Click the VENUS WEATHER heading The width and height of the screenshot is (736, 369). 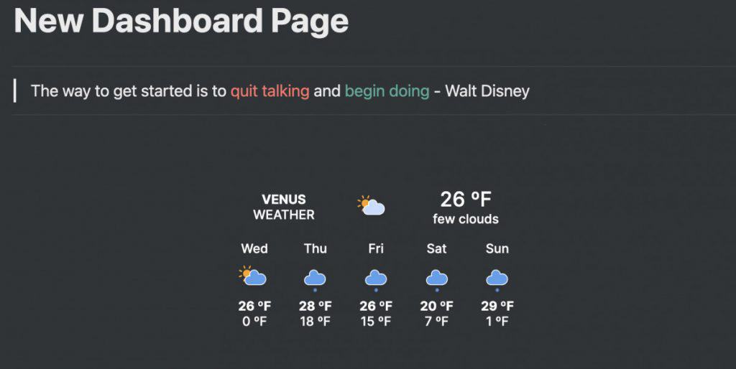click(x=284, y=207)
